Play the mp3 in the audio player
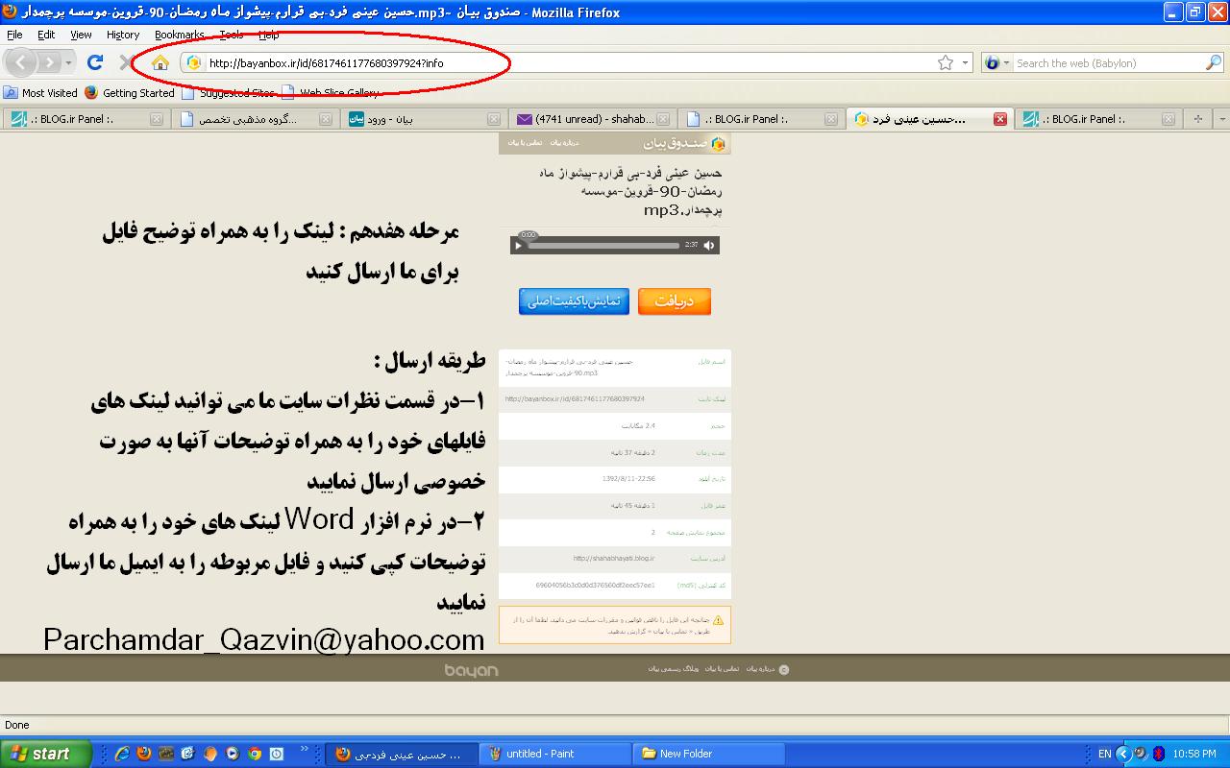This screenshot has width=1230, height=768. click(518, 245)
